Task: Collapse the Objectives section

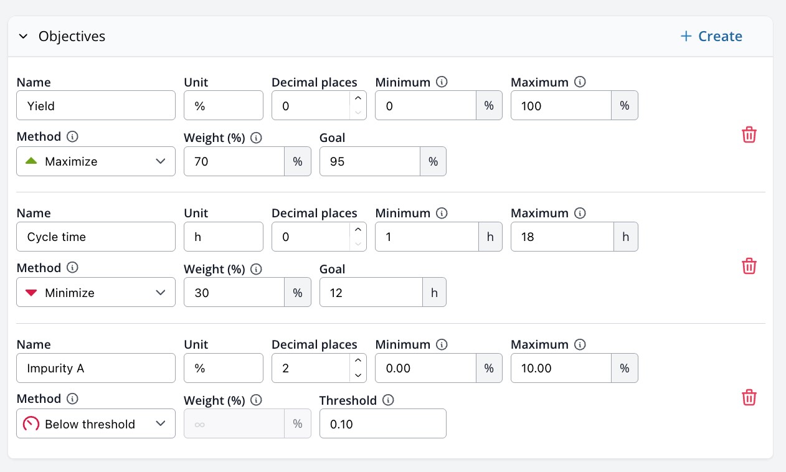Action: (x=24, y=36)
